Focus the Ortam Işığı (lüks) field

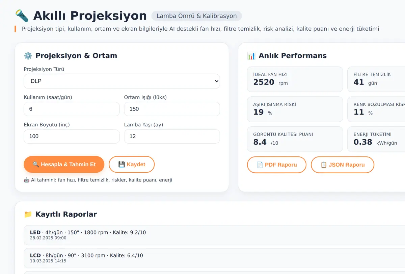172,109
